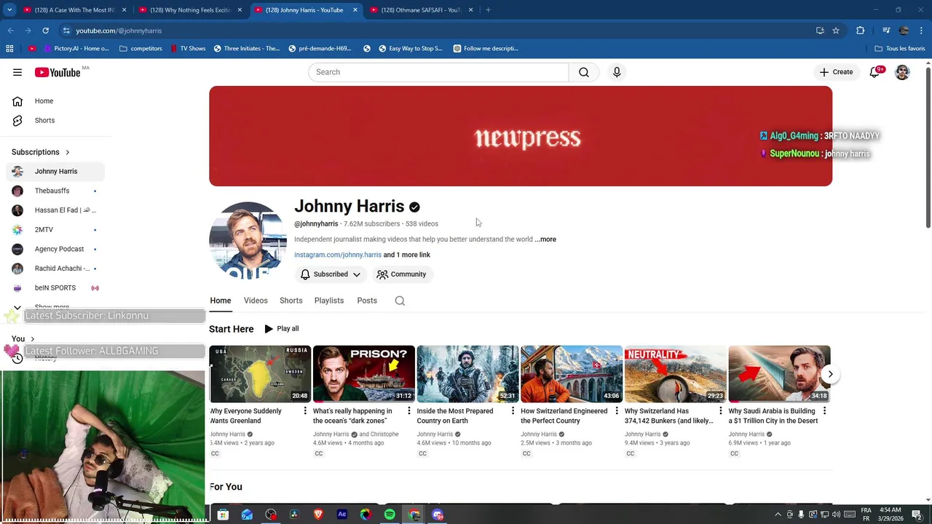Open the account avatar menu

902,72
